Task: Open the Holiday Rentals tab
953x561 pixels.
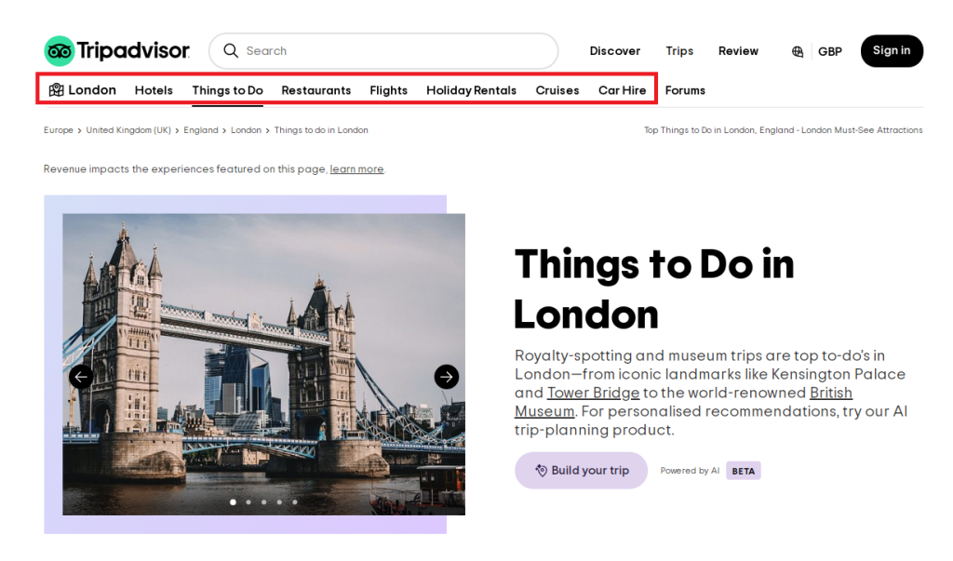Action: [x=471, y=90]
